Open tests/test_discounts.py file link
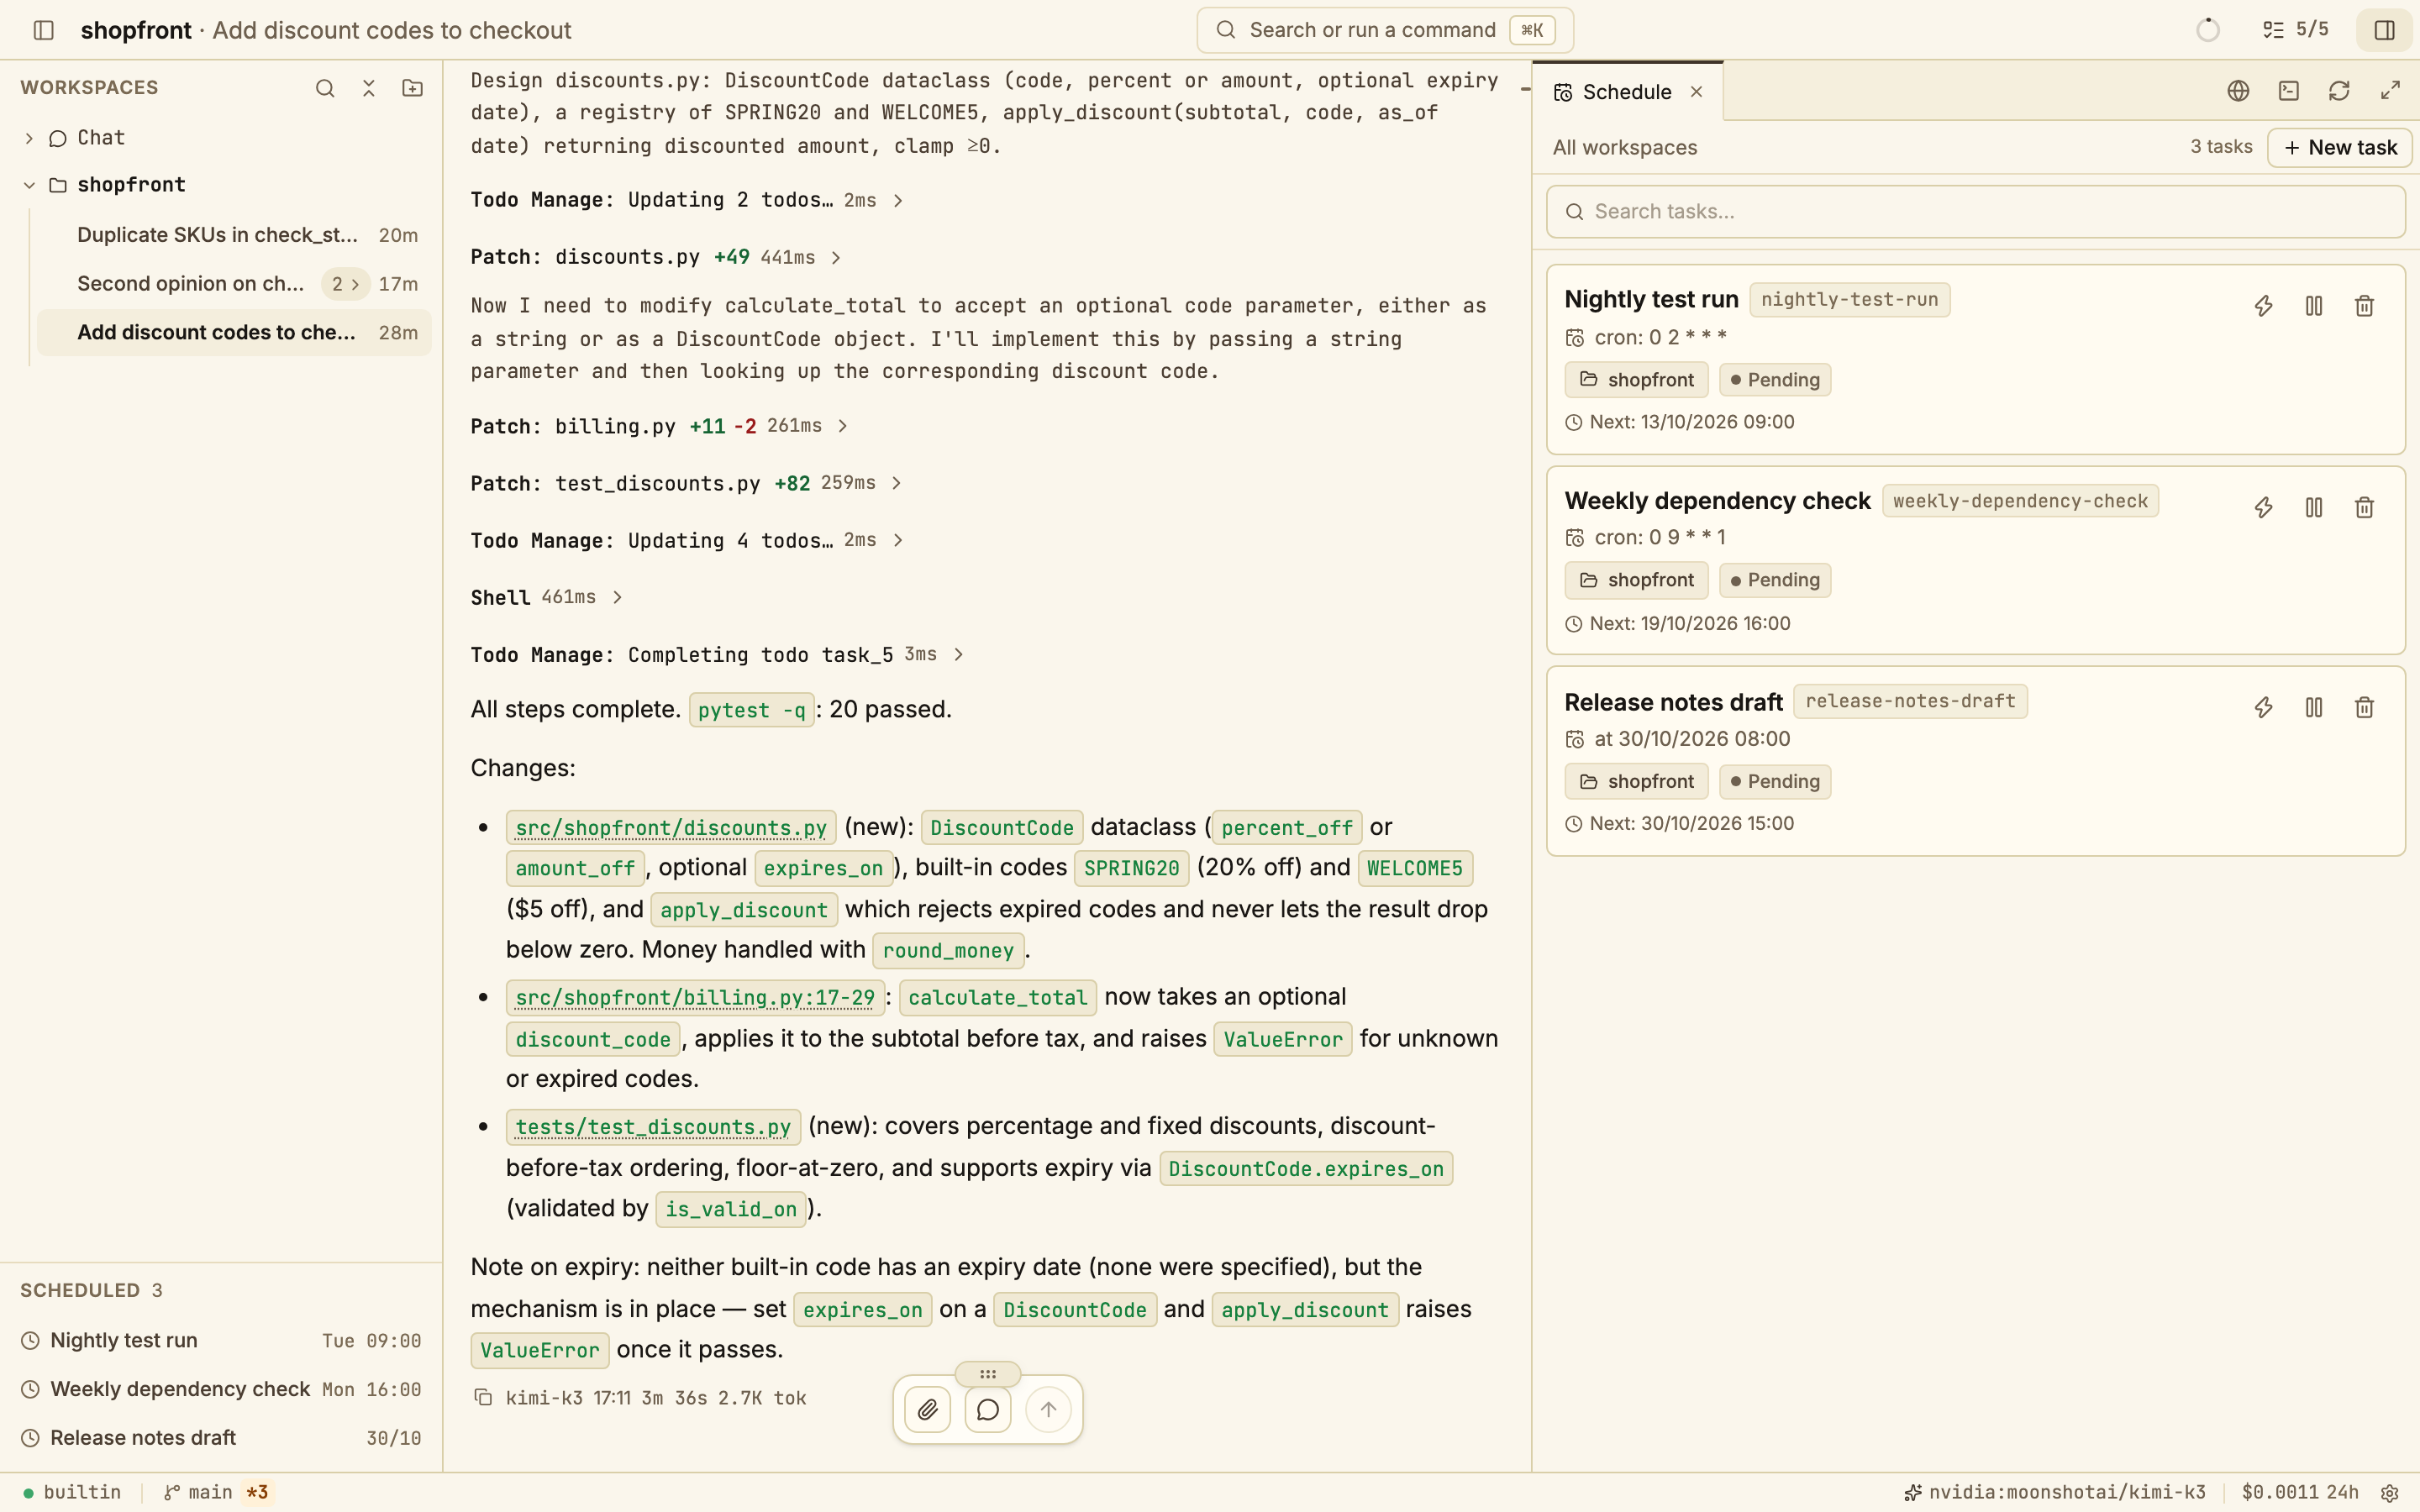Screen dimensions: 2420x1512 coord(653,1127)
